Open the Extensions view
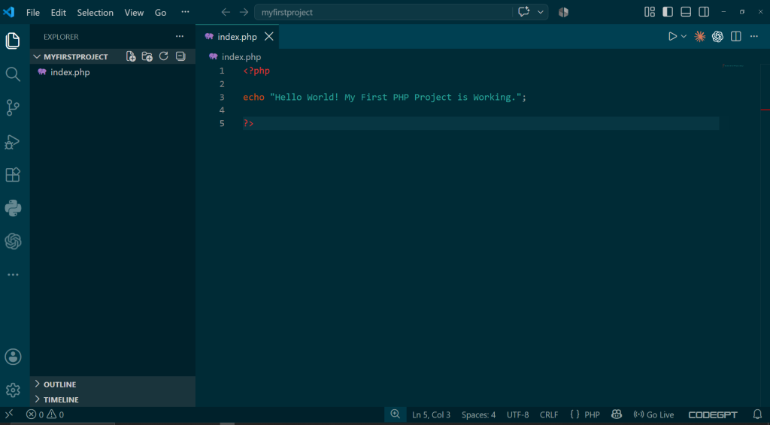The image size is (770, 425). point(13,175)
